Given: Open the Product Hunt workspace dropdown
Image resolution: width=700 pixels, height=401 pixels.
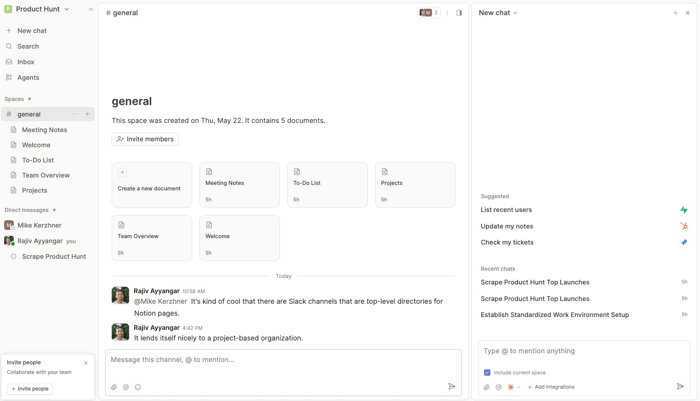Looking at the screenshot, I should [37, 9].
